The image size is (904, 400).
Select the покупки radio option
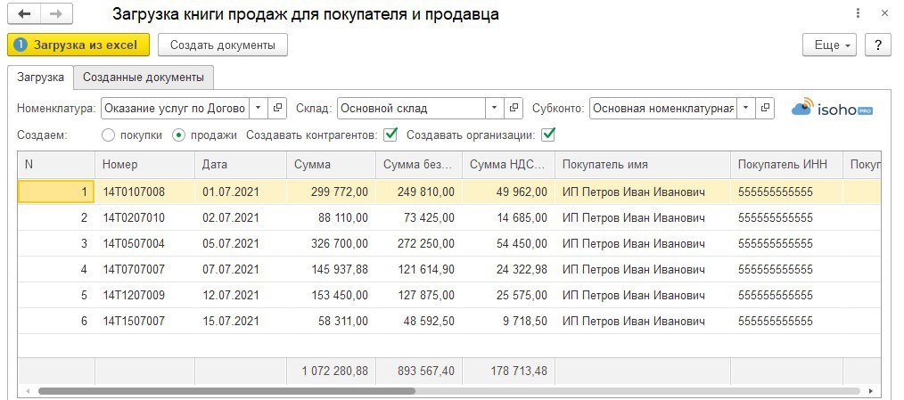point(109,135)
